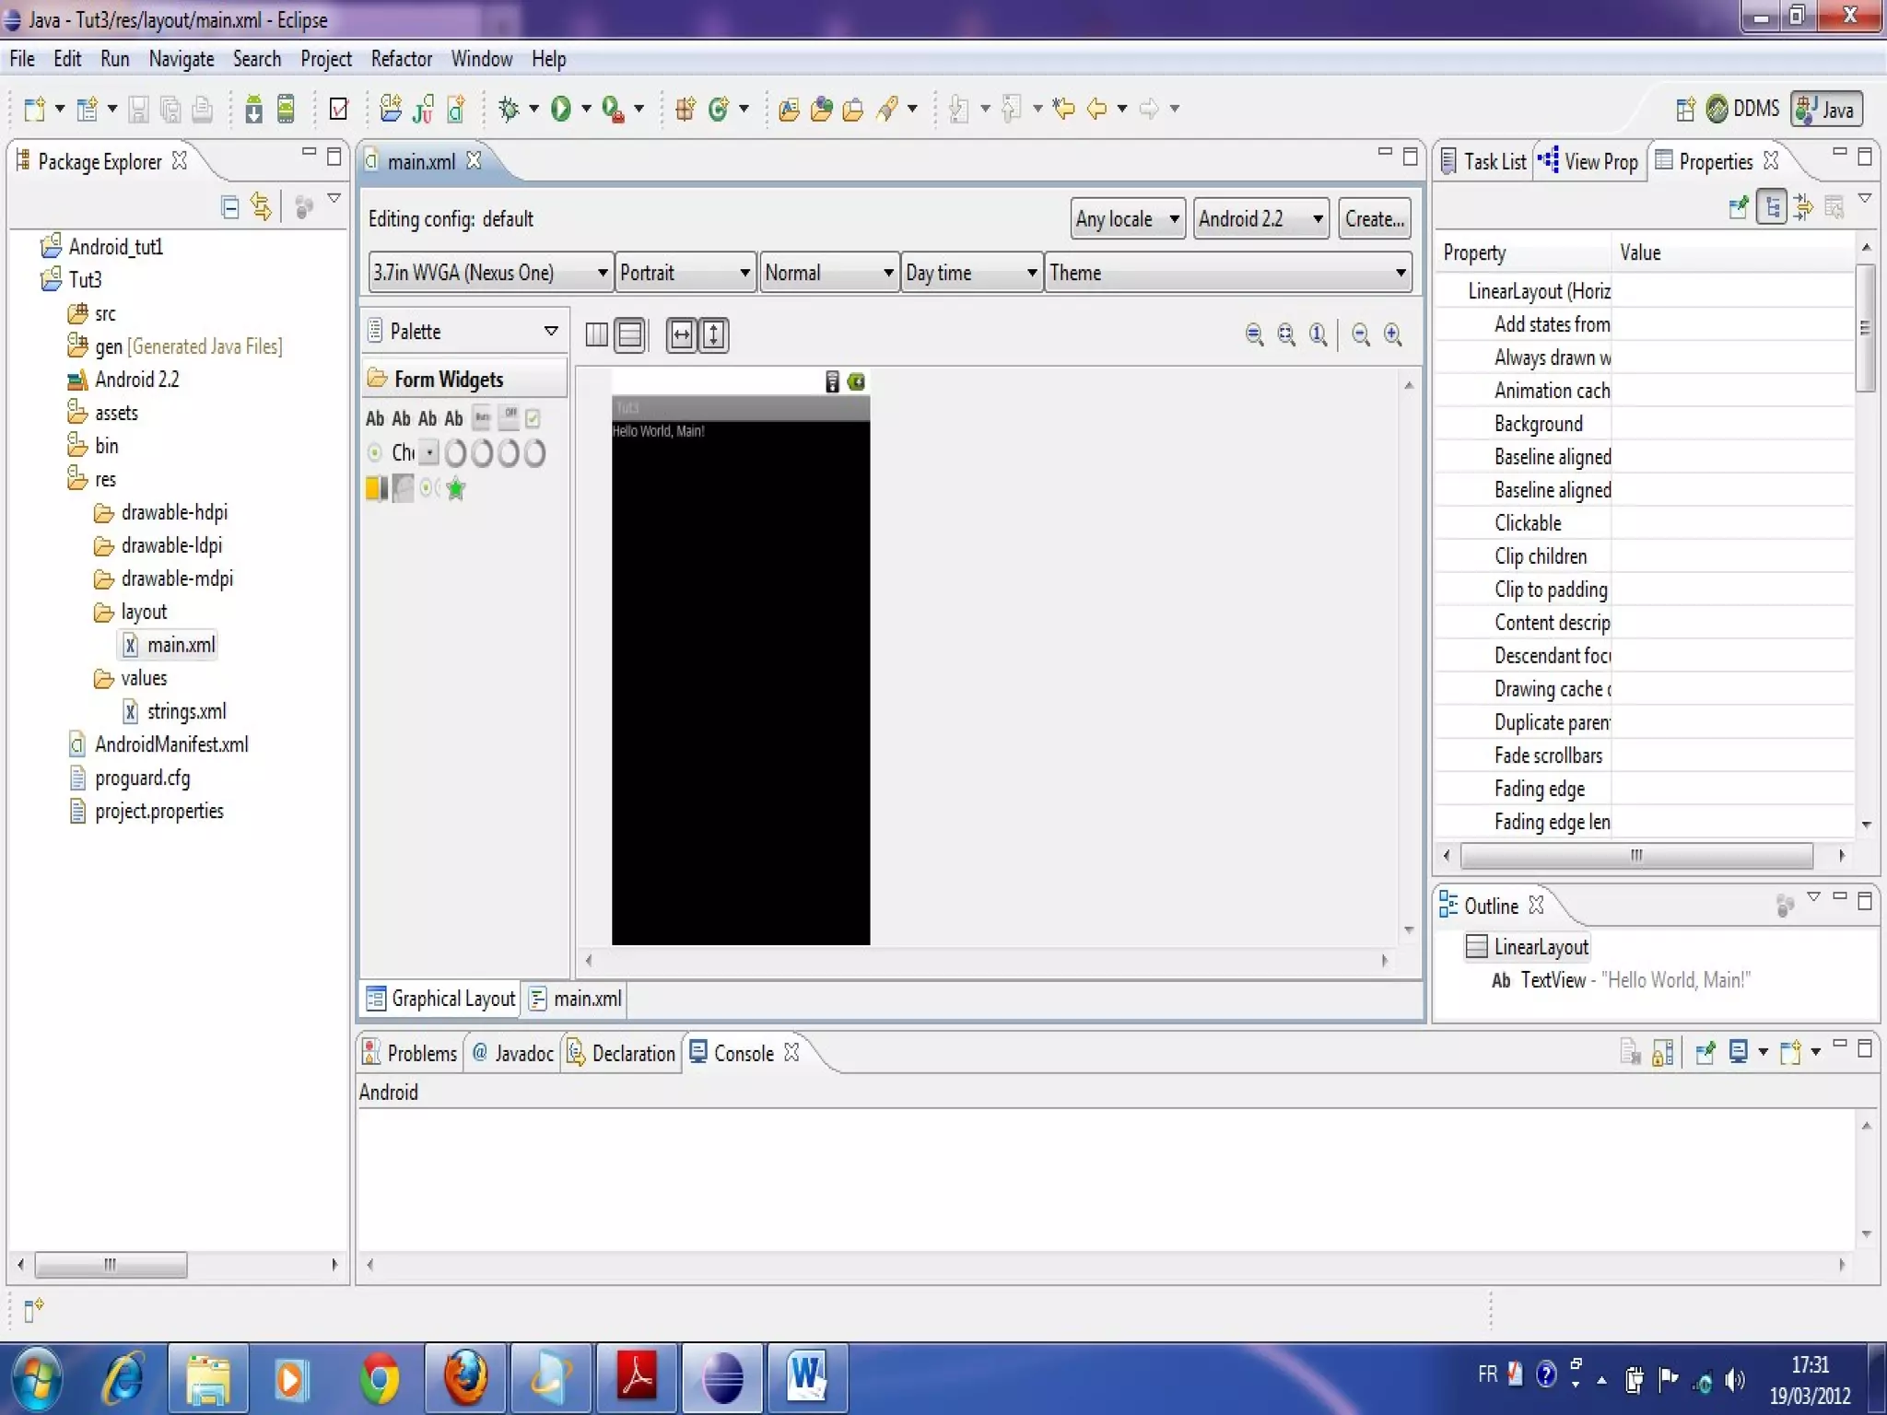Switch to the DDMS perspective

pos(1743,109)
